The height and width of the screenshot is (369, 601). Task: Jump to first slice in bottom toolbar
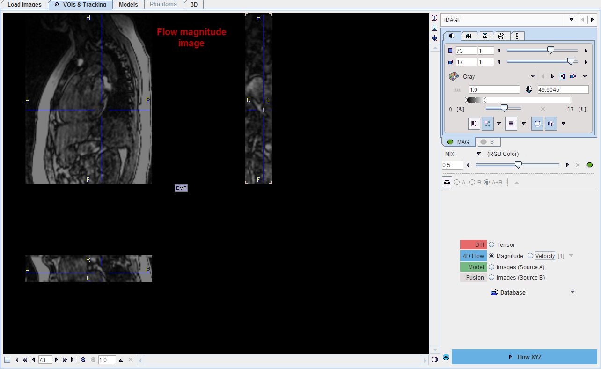coord(17,360)
